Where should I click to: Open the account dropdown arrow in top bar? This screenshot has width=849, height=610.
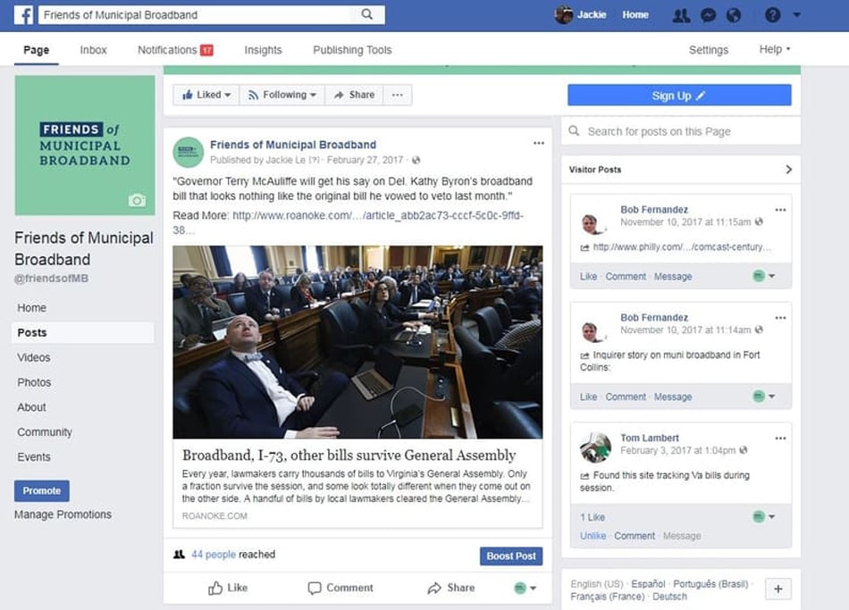coord(797,15)
